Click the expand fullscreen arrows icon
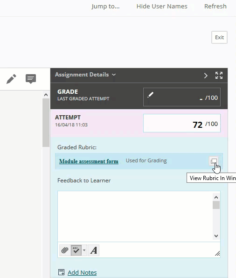The width and height of the screenshot is (236, 278). point(219,76)
